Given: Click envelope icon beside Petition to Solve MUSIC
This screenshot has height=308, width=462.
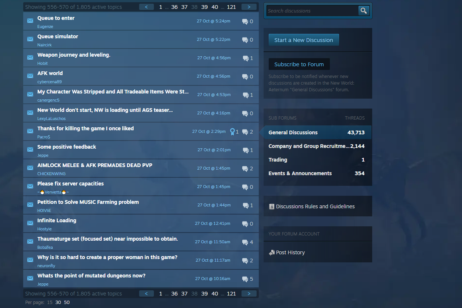Looking at the screenshot, I should (x=30, y=205).
